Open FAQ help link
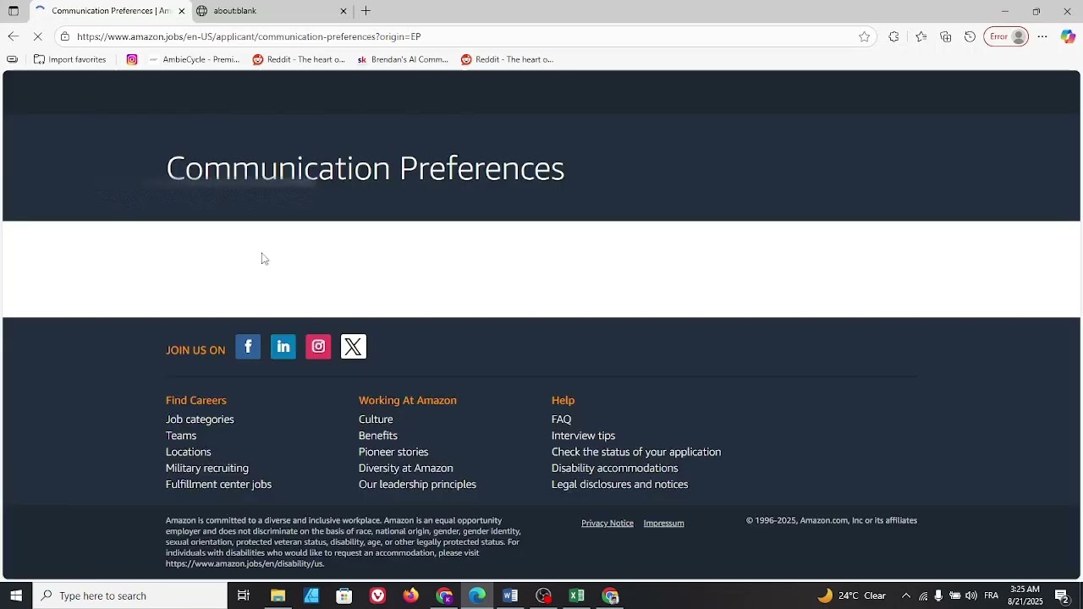 pyautogui.click(x=562, y=420)
